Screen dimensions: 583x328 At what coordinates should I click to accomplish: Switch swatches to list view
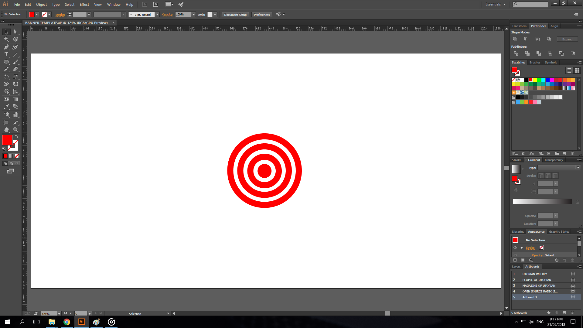click(x=569, y=70)
